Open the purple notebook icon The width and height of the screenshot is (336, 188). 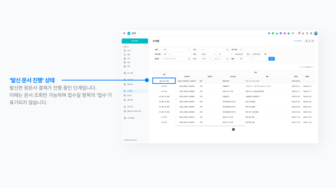[284, 33]
